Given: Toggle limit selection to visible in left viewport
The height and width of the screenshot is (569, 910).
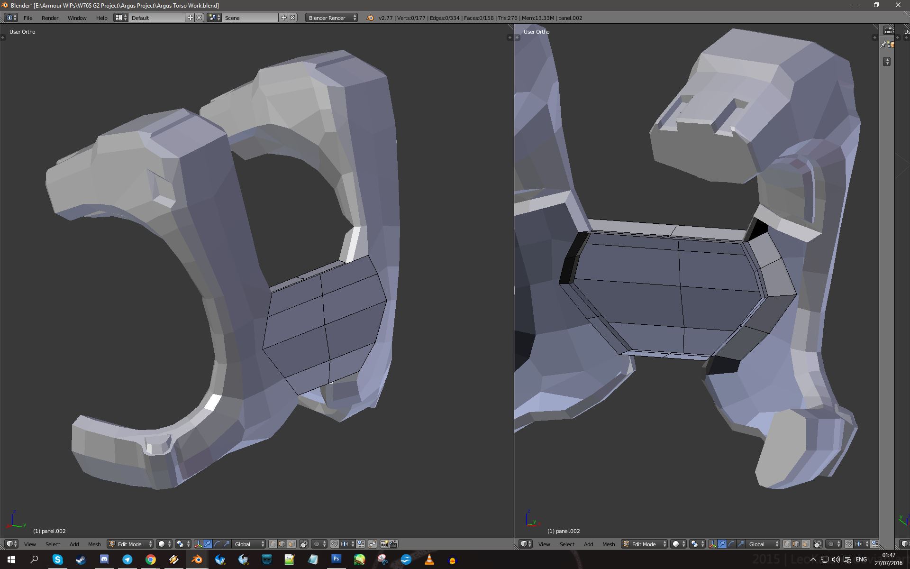Looking at the screenshot, I should click(x=304, y=544).
